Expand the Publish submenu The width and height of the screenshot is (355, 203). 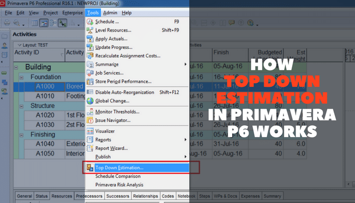137,157
